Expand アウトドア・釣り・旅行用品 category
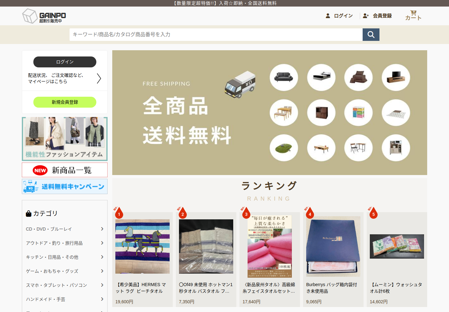This screenshot has width=449, height=312. 65,243
